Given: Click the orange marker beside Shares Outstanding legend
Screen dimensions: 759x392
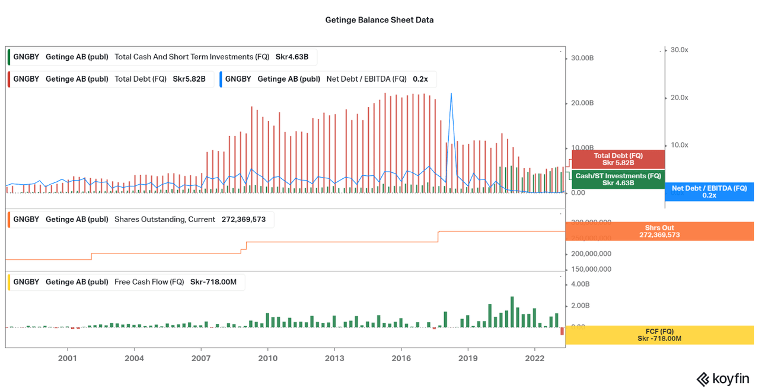Looking at the screenshot, I should point(9,220).
